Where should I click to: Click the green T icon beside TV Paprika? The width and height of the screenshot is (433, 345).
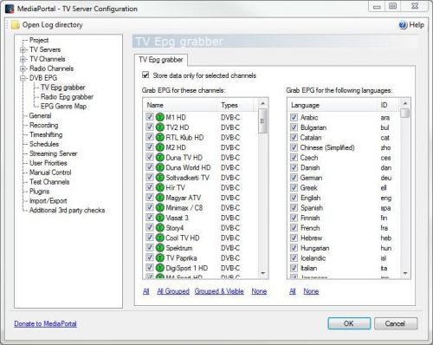[160, 257]
